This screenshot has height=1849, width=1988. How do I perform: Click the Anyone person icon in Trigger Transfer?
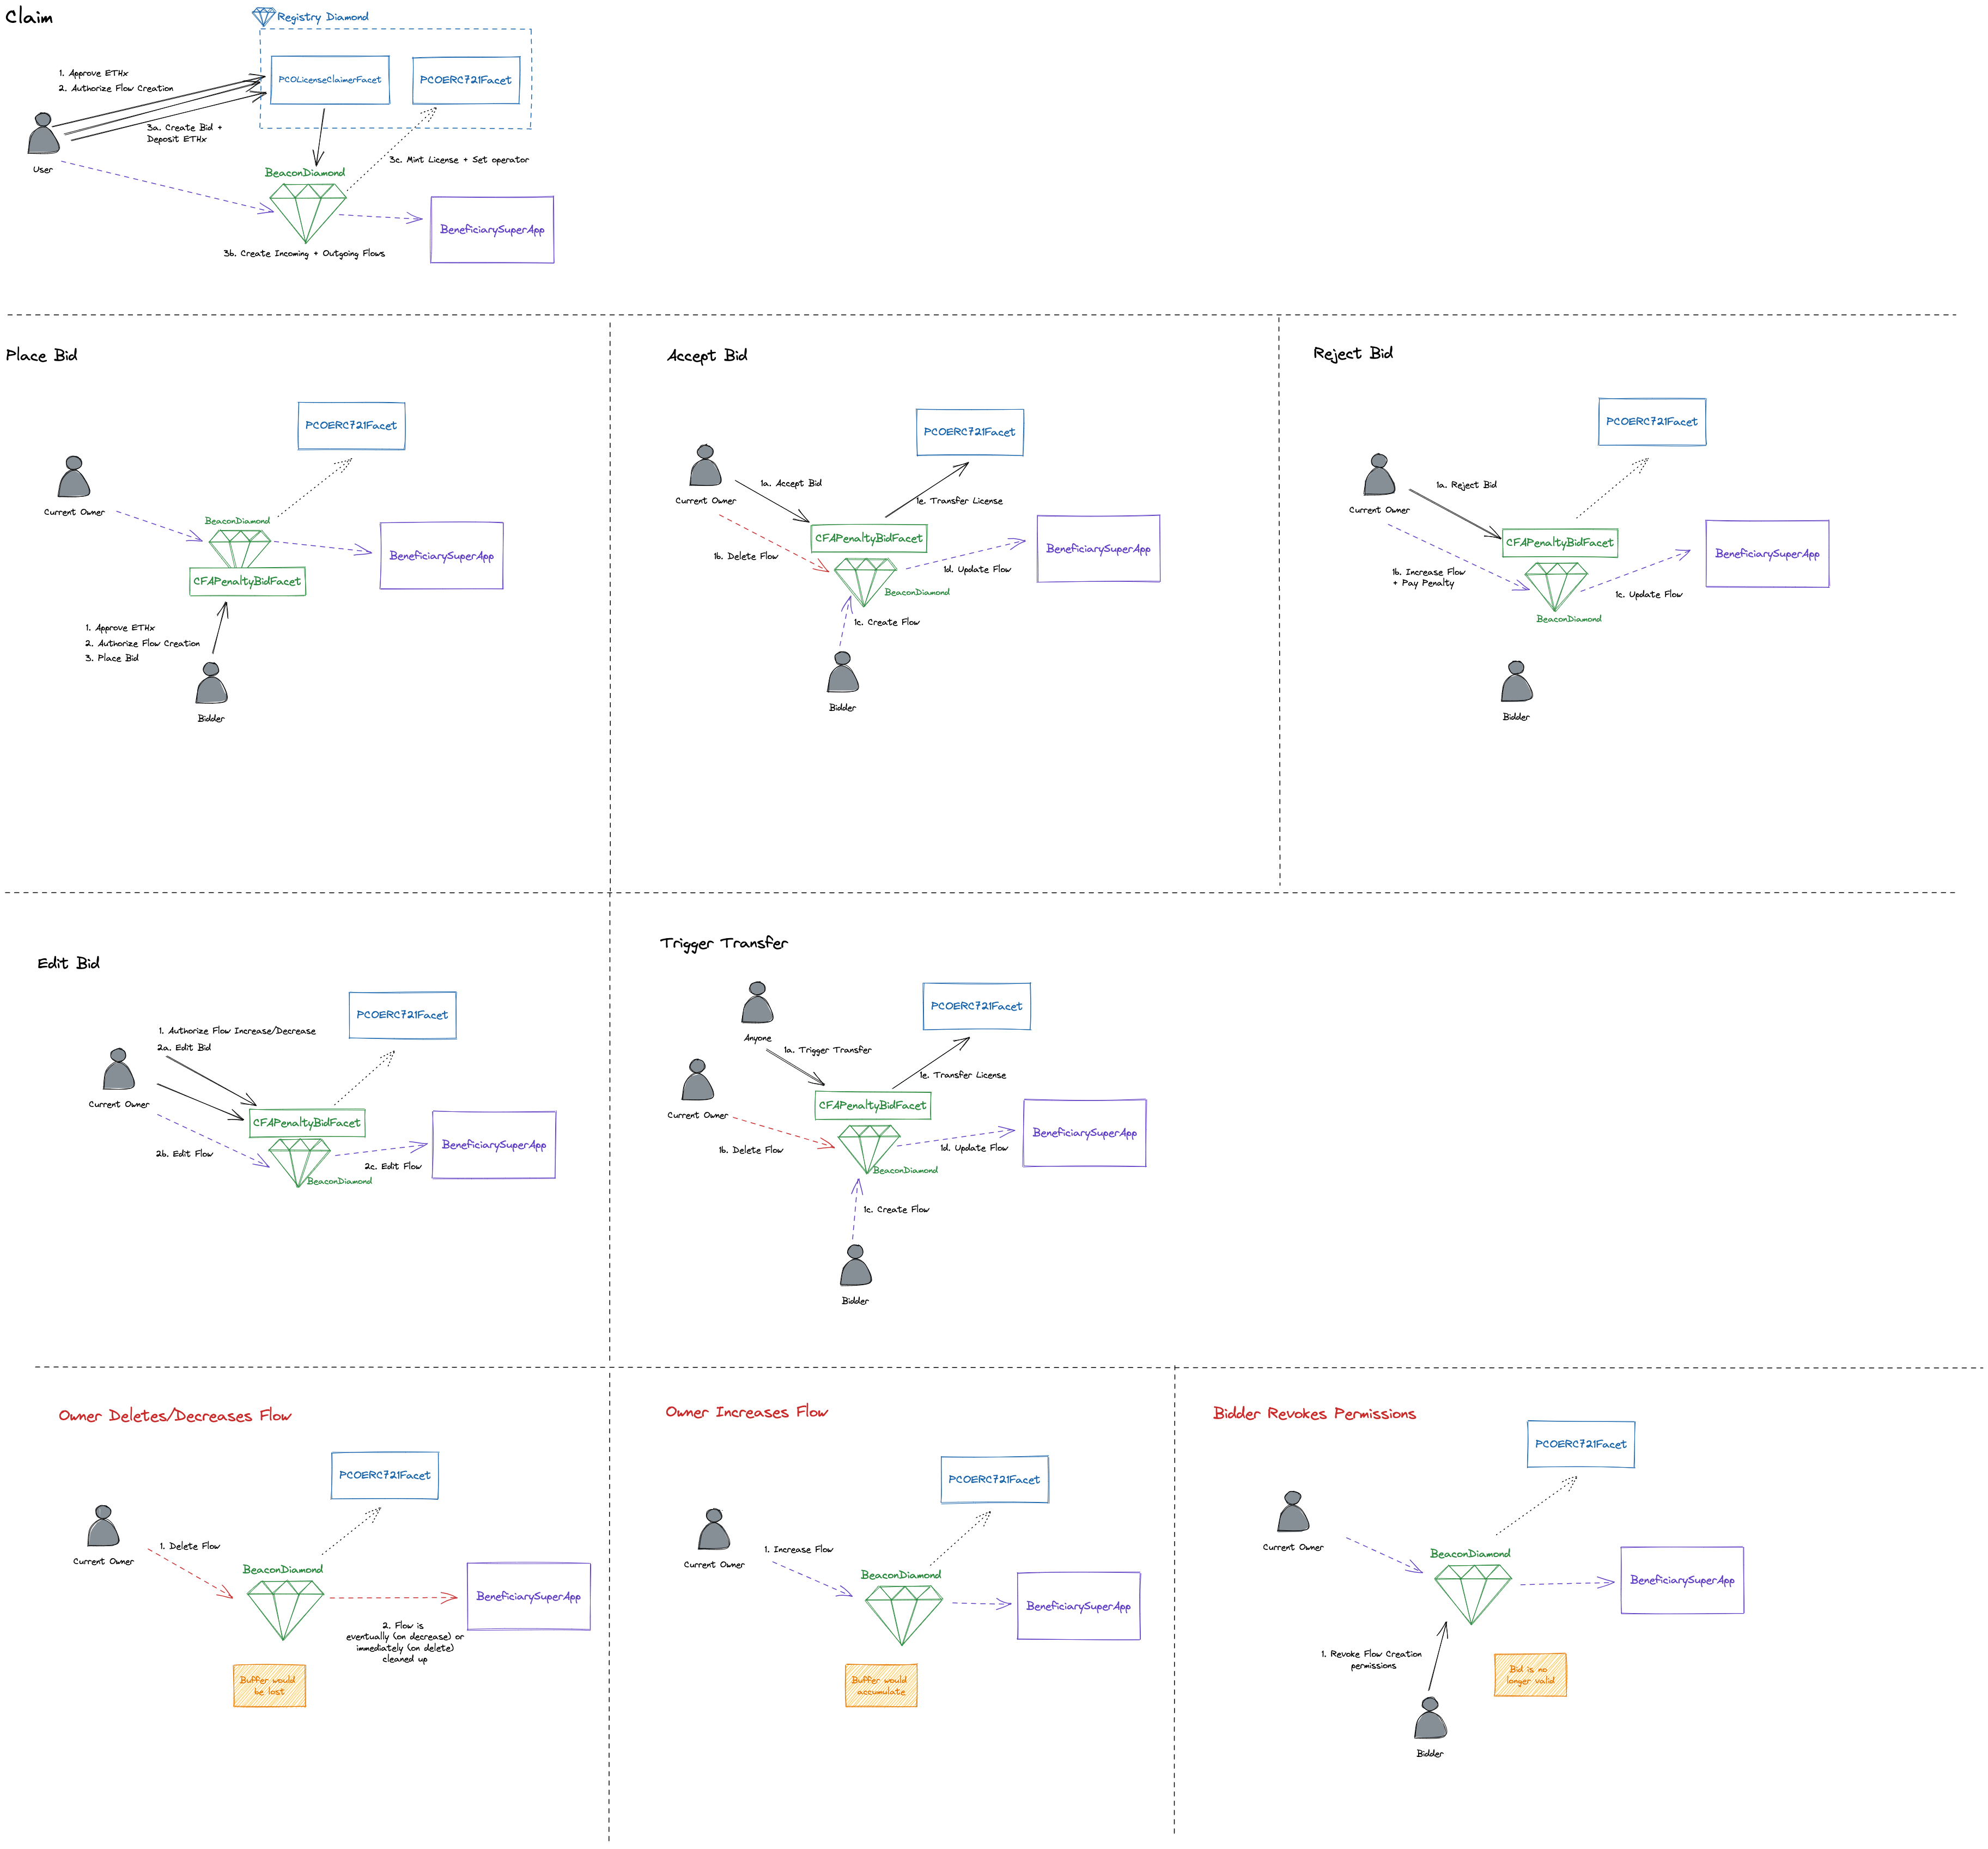point(757,1004)
